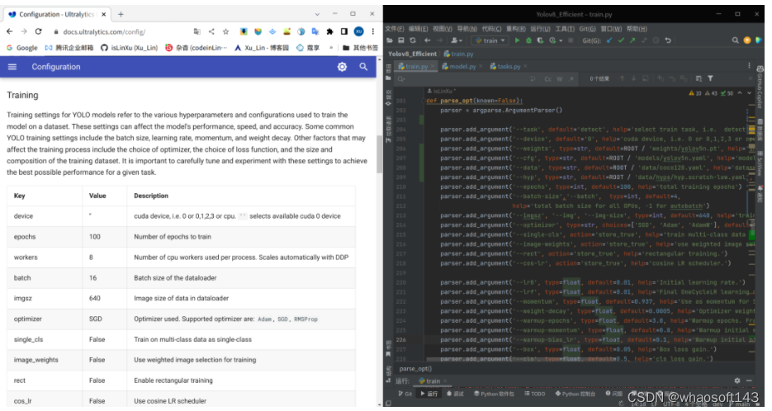Toggle whole words W in find bar
This screenshot has width=772, height=411.
click(x=560, y=78)
